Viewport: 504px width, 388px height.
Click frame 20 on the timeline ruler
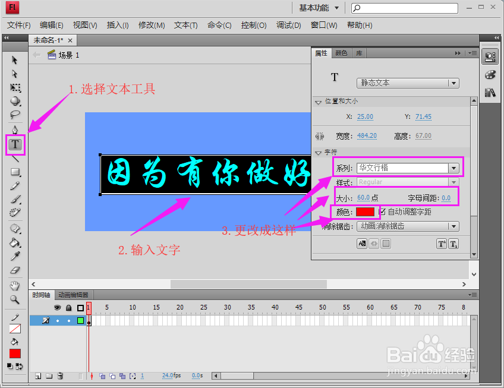point(179,307)
